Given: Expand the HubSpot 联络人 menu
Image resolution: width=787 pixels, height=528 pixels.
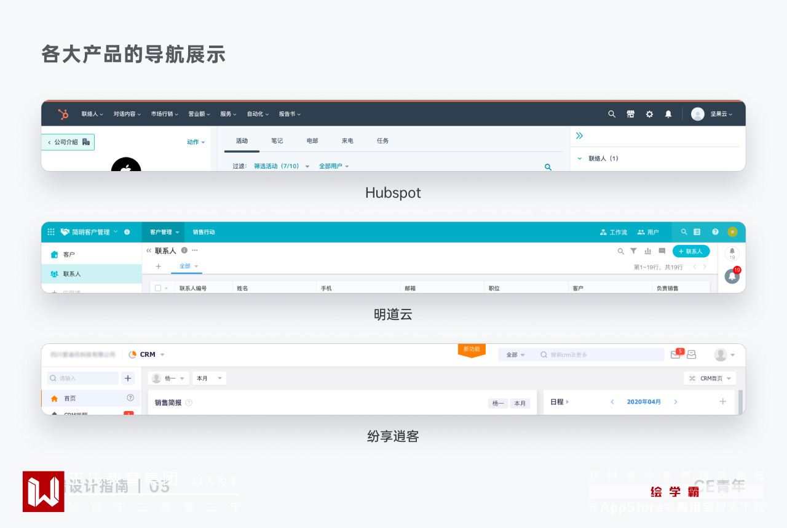Looking at the screenshot, I should (x=92, y=114).
